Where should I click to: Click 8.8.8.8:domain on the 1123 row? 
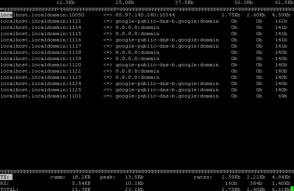[137, 77]
